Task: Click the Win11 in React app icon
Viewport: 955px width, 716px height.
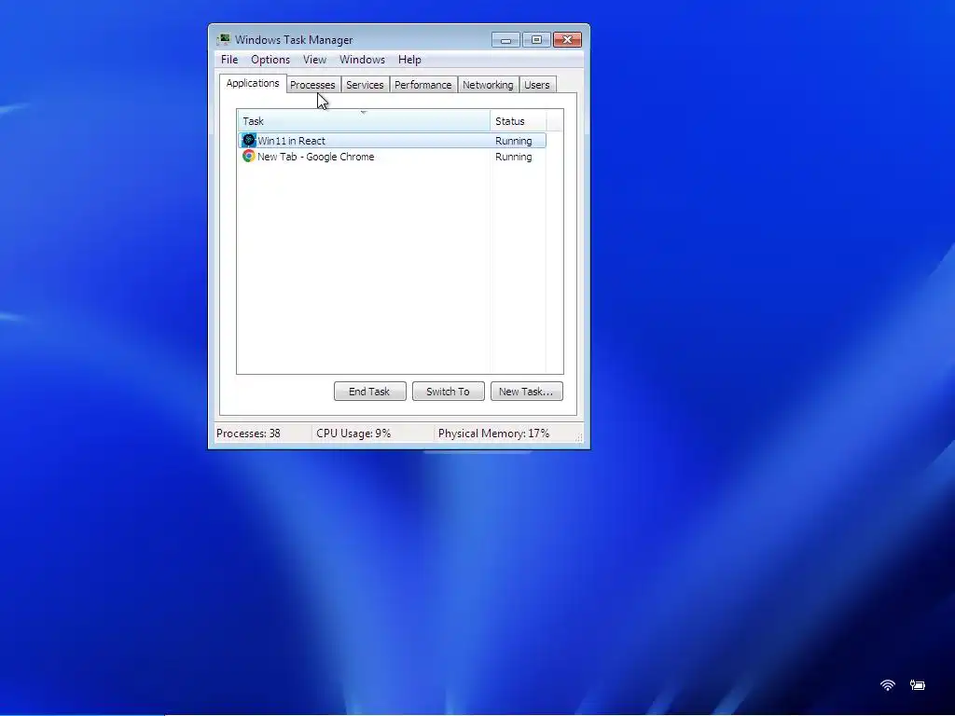Action: point(248,141)
